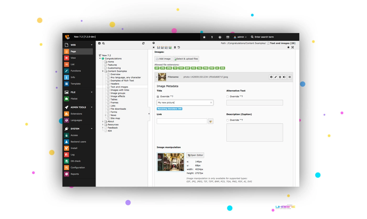Collapse page tree panel with arrow handle
367x219 pixels.
coord(149,114)
